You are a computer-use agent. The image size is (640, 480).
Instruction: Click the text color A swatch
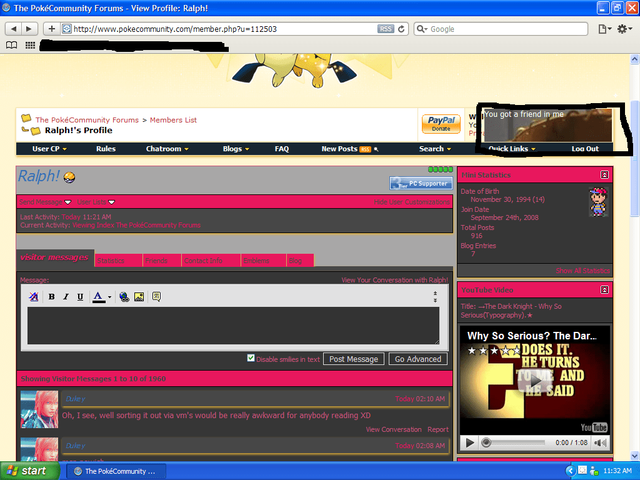coord(98,297)
